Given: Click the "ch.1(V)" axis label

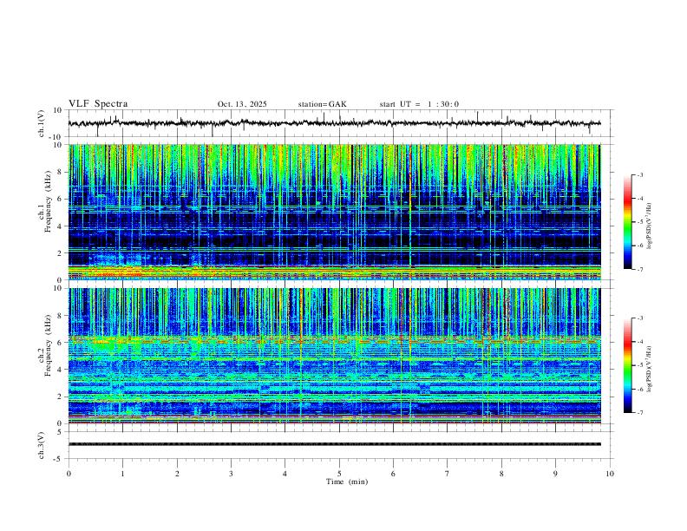Looking at the screenshot, I should click(x=42, y=123).
